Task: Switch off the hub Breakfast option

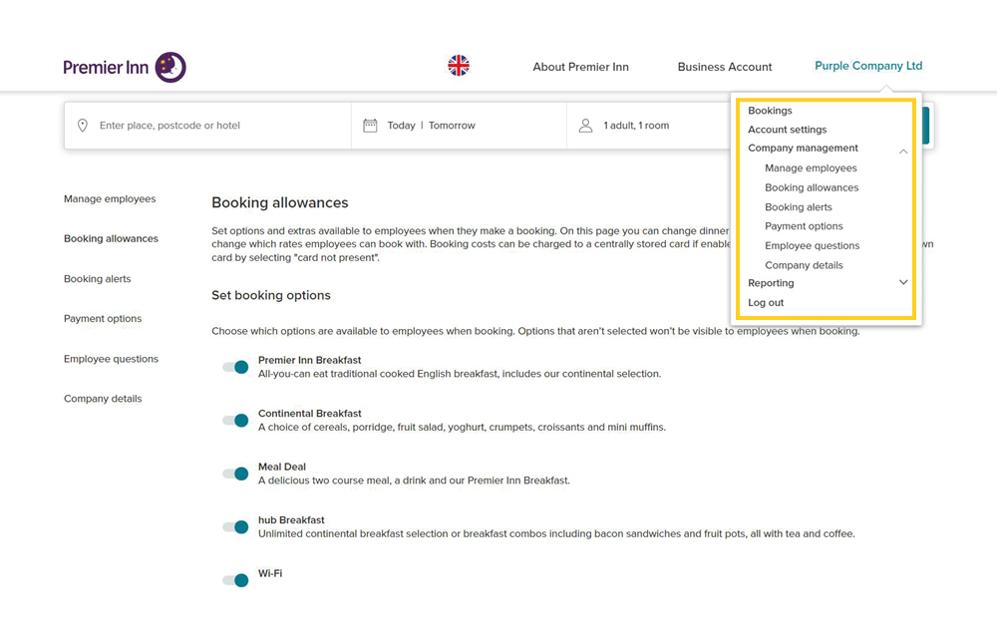Action: coord(236,526)
